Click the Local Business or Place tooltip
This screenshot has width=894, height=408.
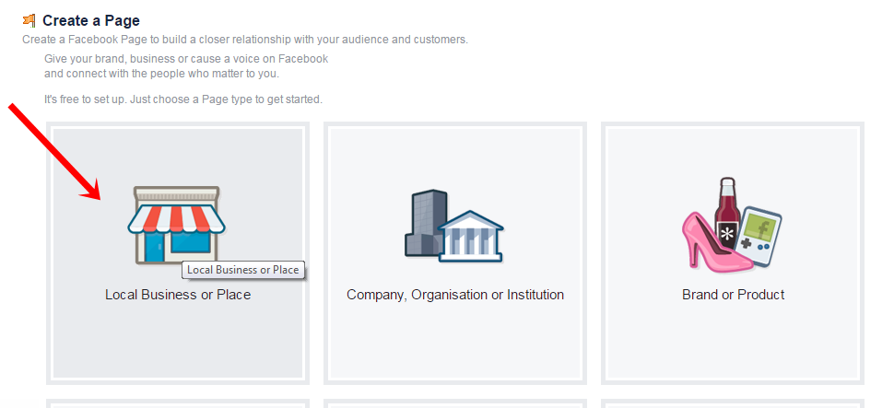pos(243,270)
